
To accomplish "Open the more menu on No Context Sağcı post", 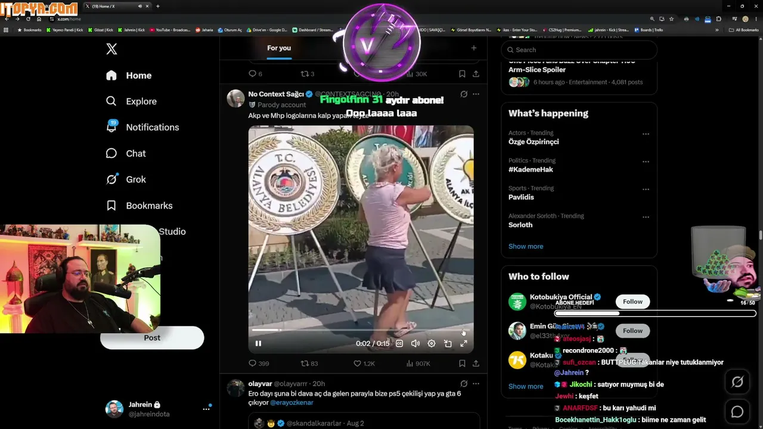I will [476, 94].
